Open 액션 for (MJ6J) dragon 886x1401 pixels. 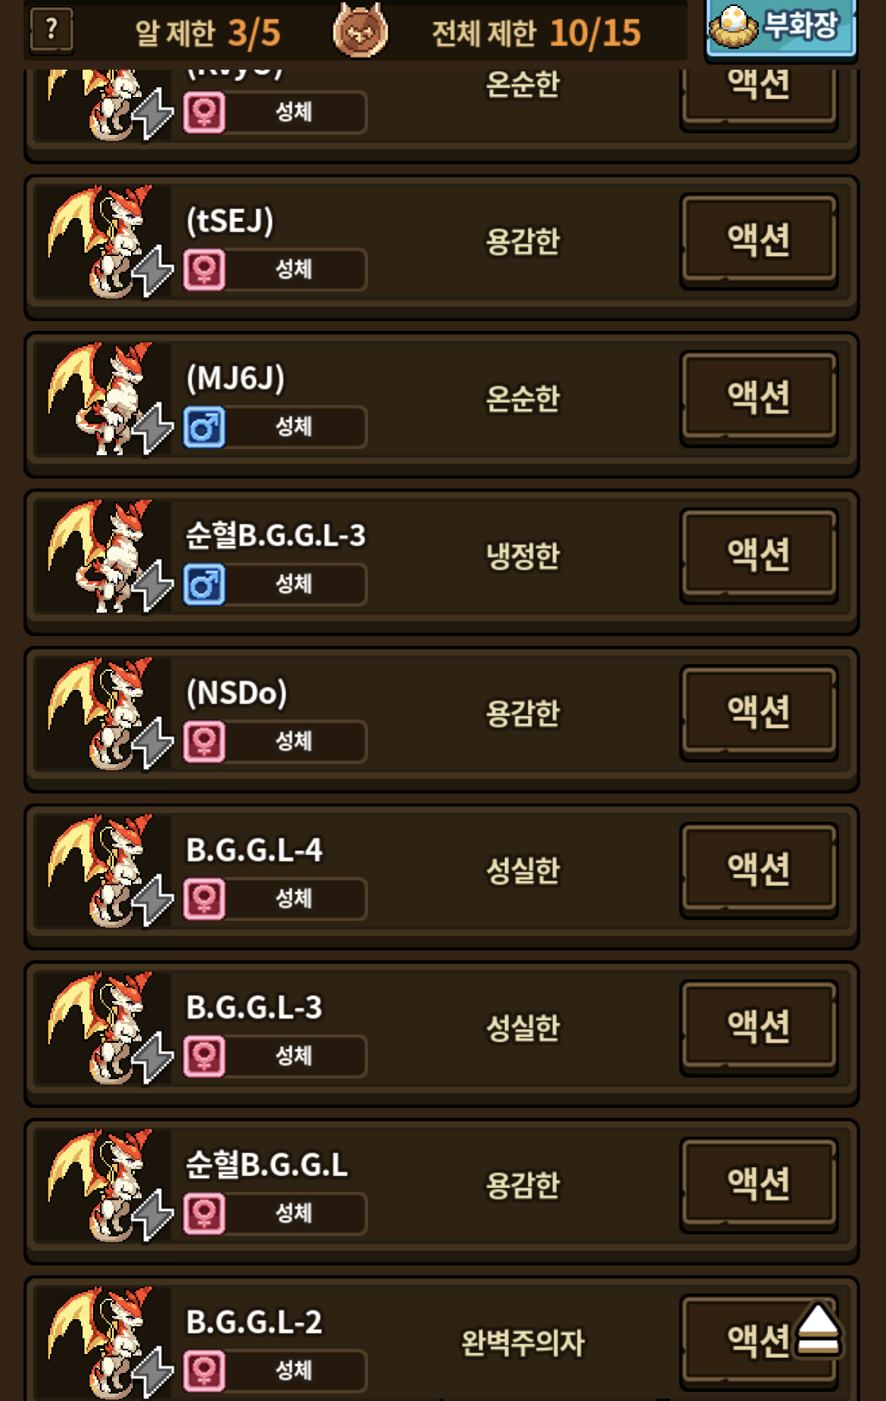(759, 398)
